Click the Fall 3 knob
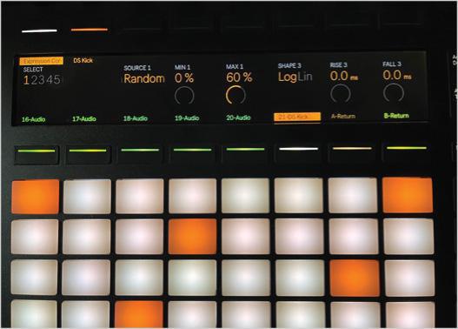This screenshot has width=458, height=329. coord(394,92)
